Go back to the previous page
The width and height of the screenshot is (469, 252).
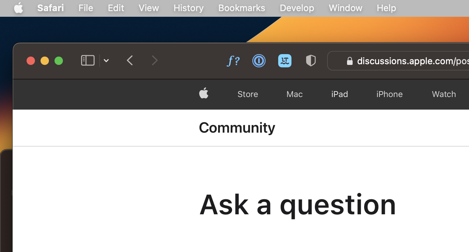click(x=130, y=61)
